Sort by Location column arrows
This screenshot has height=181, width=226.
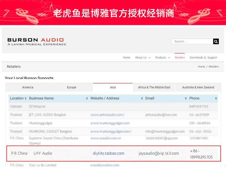[26, 98]
